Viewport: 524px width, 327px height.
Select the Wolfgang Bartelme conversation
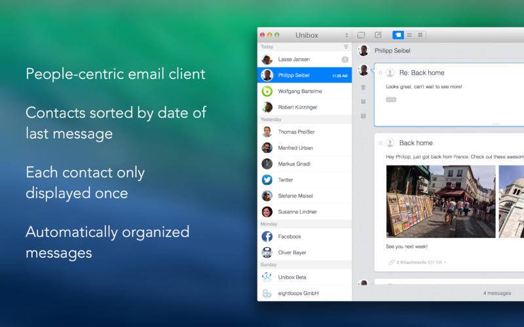pyautogui.click(x=305, y=91)
